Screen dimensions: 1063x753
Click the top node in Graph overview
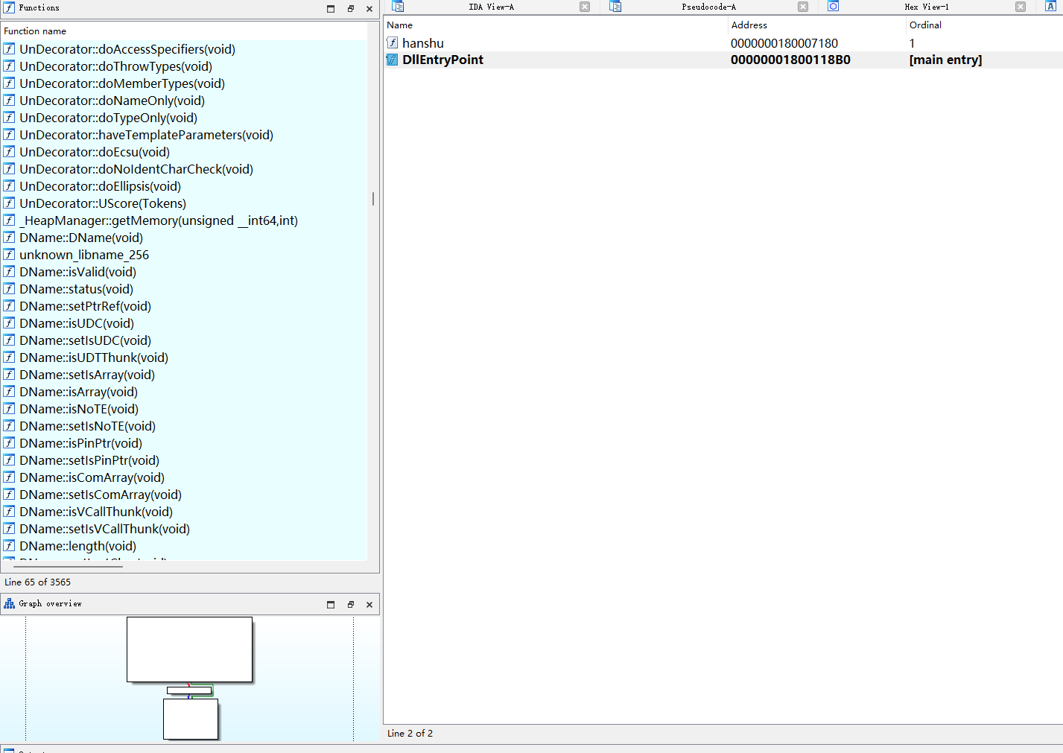(x=189, y=649)
